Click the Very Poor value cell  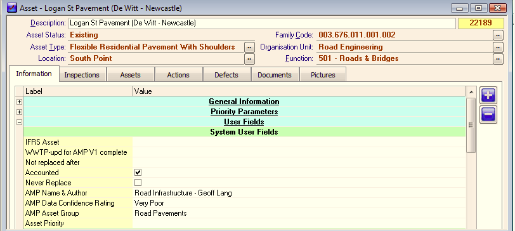149,203
